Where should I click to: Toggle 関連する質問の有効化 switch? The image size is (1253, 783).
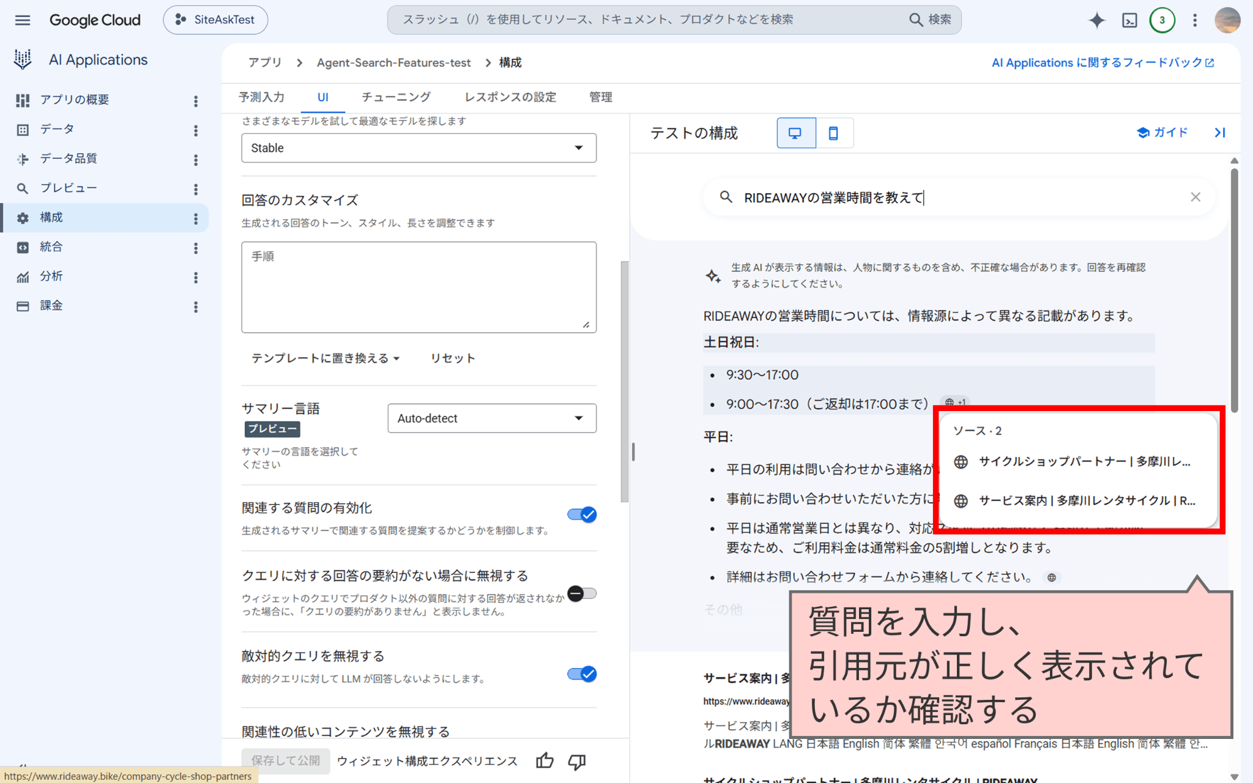581,514
